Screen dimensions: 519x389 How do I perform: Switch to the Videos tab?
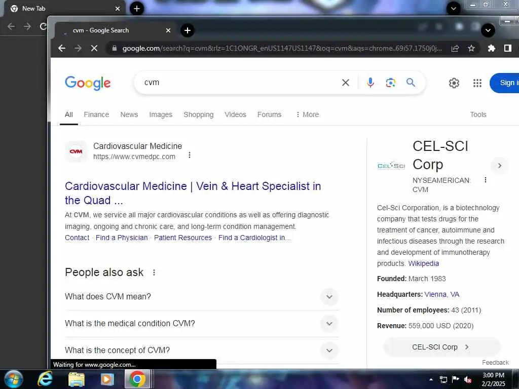tap(235, 114)
